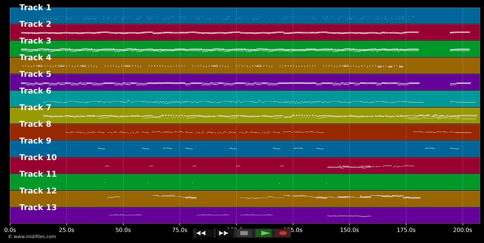The image size is (484, 243).
Task: Select the Track 11 label
Action: pyautogui.click(x=38, y=174)
